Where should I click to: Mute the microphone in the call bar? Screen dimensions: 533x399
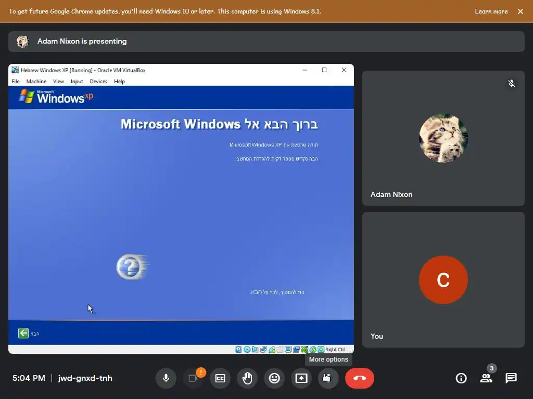(x=166, y=378)
